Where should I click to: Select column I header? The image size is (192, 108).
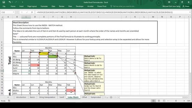click(98, 17)
